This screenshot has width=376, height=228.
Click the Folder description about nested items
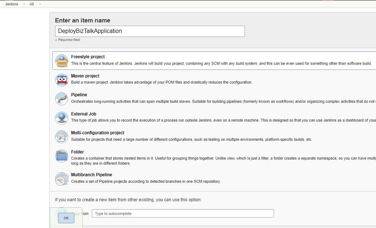click(224, 161)
